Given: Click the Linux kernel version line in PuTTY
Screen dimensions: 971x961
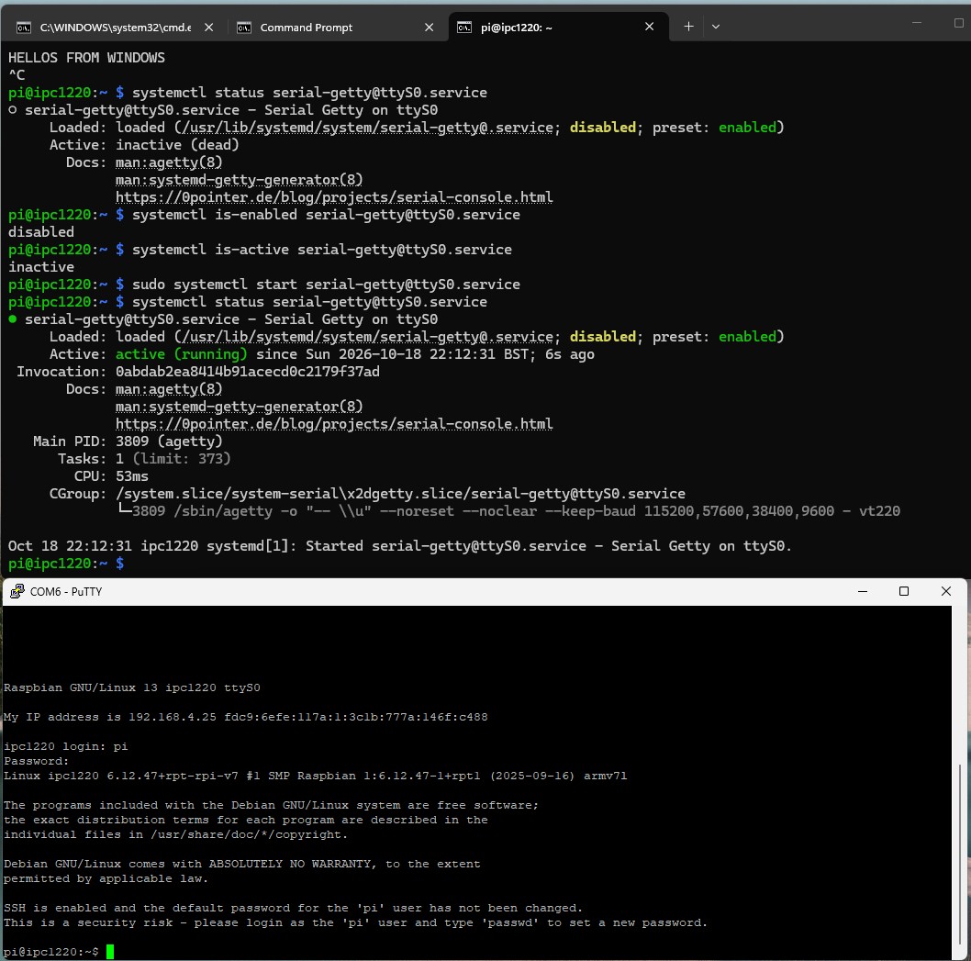Looking at the screenshot, I should [315, 776].
